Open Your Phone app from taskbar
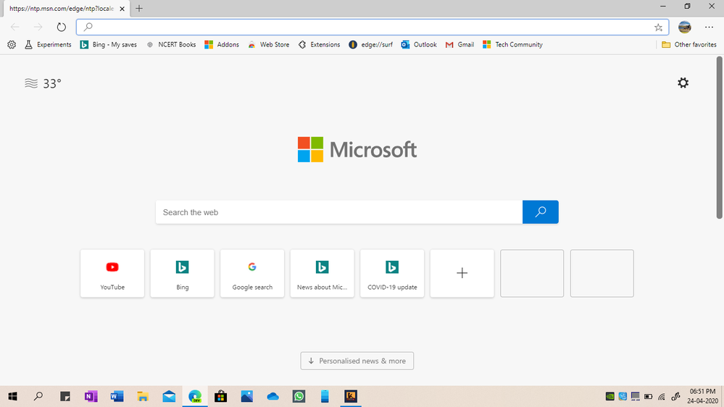 [x=325, y=396]
